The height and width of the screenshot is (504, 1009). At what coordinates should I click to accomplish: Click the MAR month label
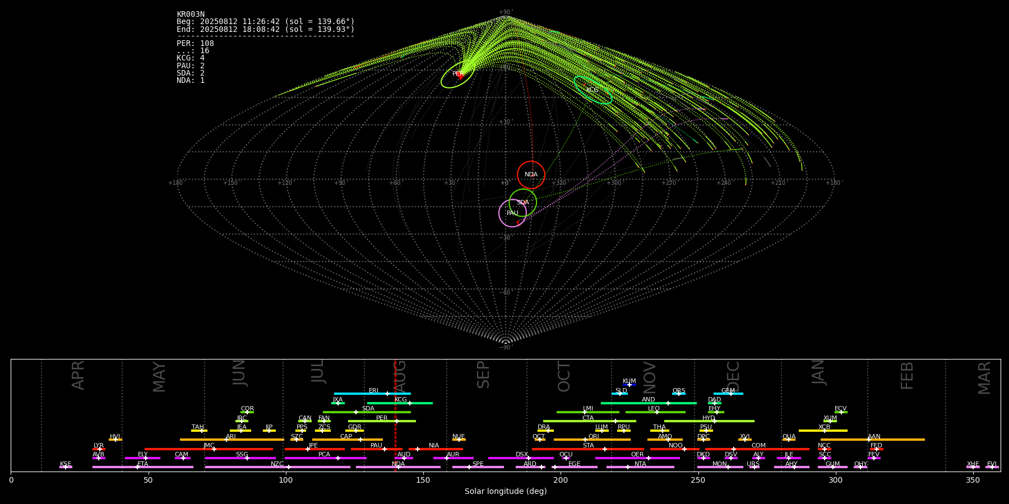pos(984,378)
